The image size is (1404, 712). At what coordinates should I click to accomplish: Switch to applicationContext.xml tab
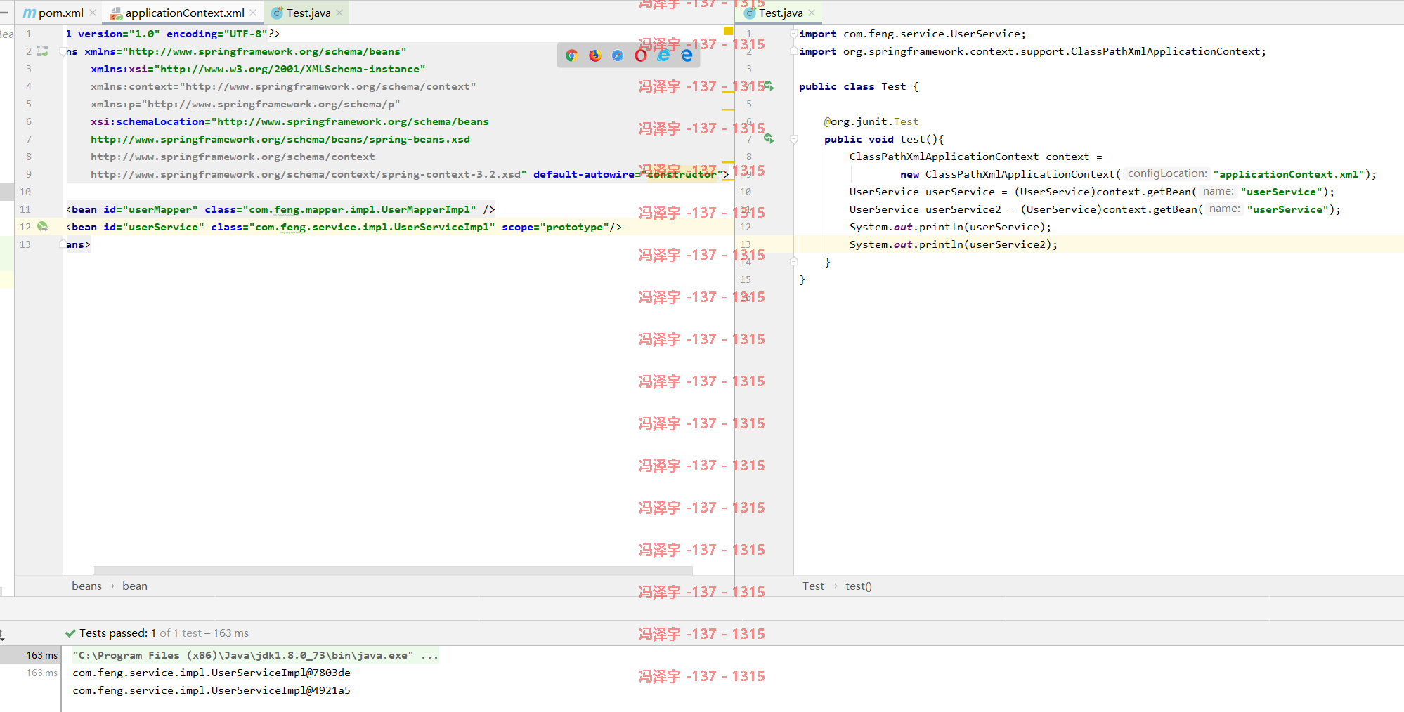[185, 13]
